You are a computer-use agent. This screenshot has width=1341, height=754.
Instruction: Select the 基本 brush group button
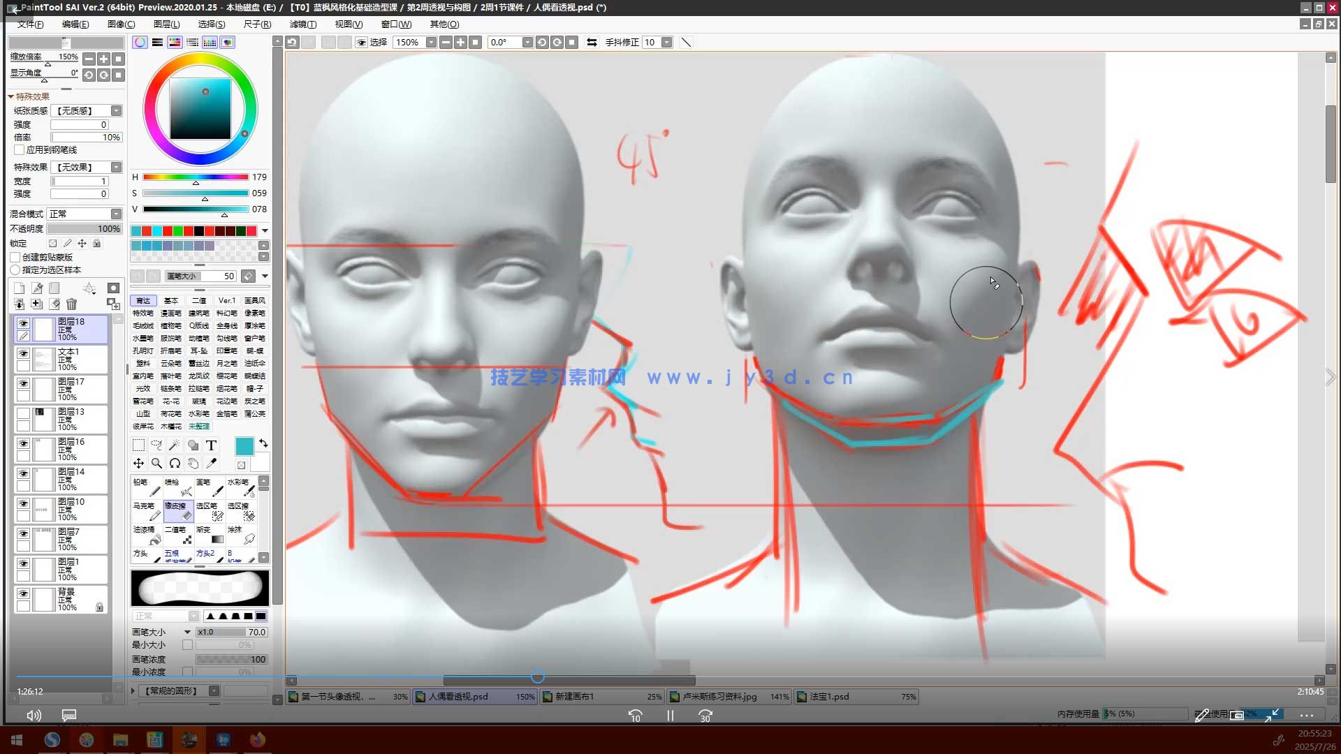click(171, 300)
